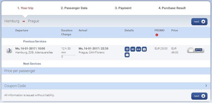Click the WC toilet amenity icon
Screen dimensions: 212x103
(x=133, y=49)
